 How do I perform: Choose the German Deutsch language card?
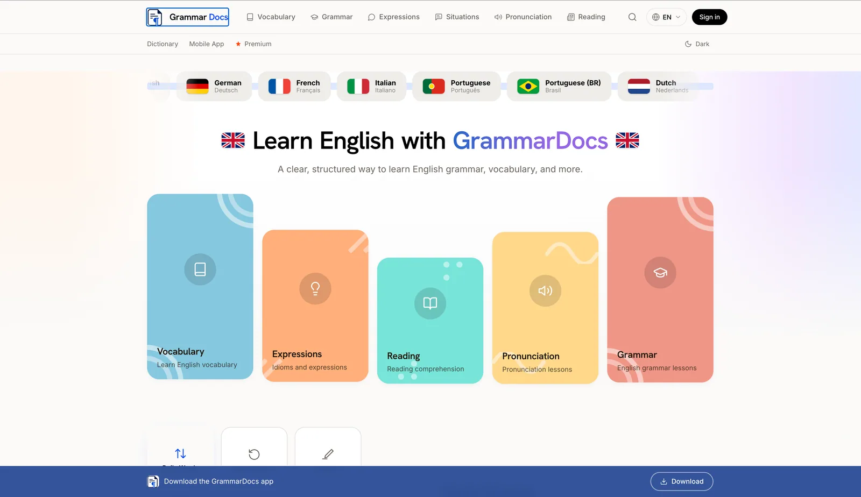point(214,86)
